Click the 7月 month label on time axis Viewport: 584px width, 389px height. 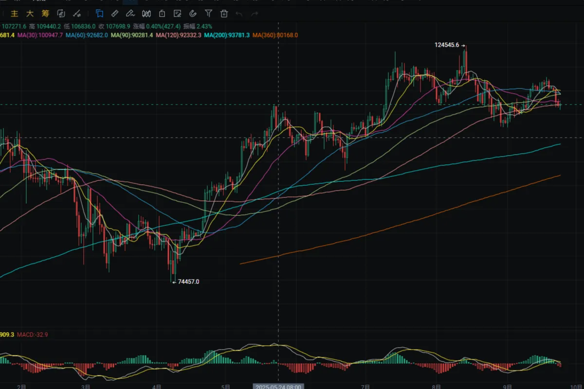tap(366, 387)
